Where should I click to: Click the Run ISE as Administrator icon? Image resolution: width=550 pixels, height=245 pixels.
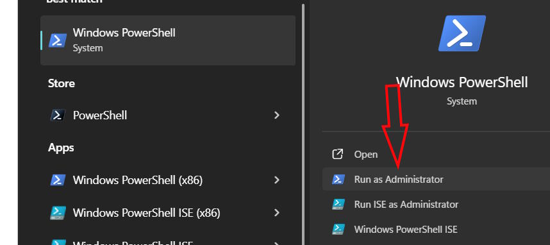click(338, 205)
